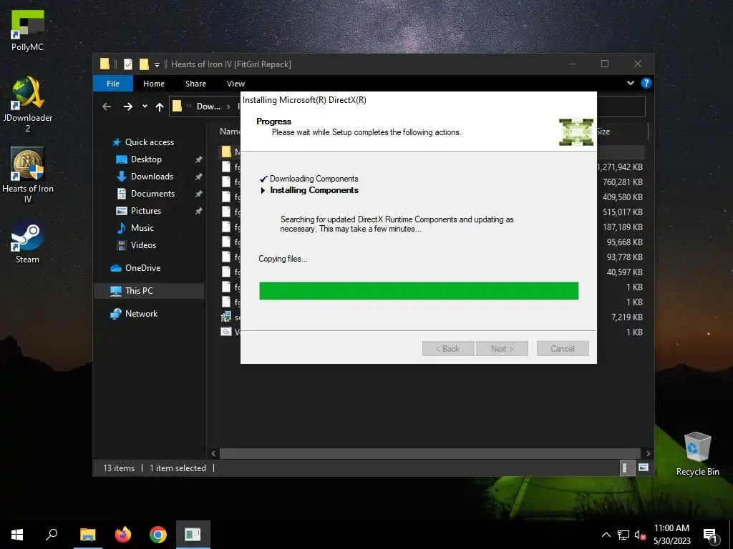Open the Share ribbon tab
733x549 pixels.
click(195, 84)
